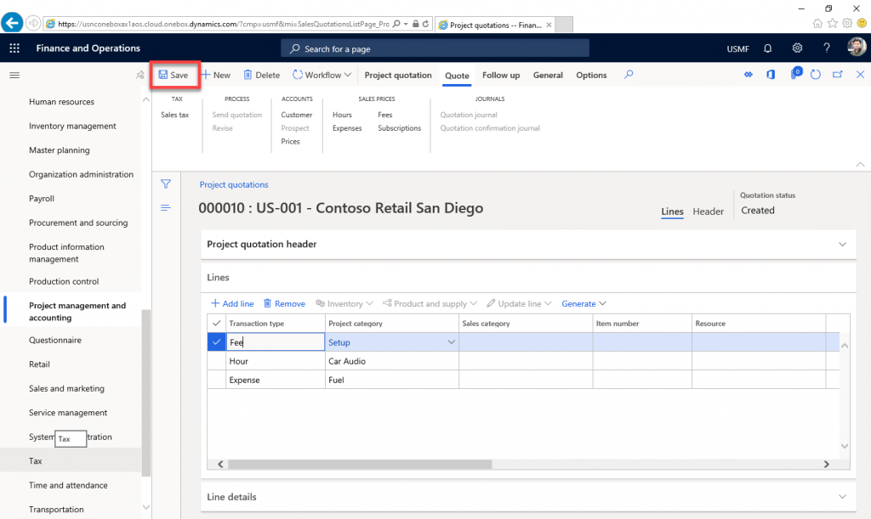Open the attachments icon showing zero documents
This screenshot has width=871, height=519.
[796, 75]
